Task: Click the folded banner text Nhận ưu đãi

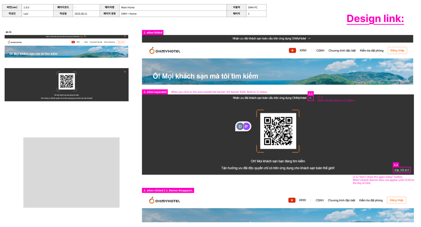Action: 269,39
